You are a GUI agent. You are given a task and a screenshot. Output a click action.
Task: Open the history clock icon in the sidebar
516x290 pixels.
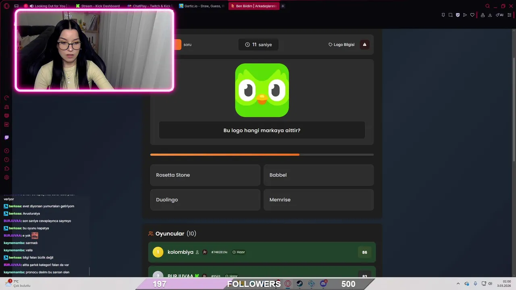6,159
